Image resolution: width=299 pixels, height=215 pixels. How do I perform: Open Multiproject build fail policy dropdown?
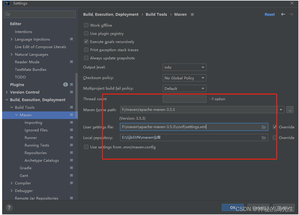(x=184, y=88)
